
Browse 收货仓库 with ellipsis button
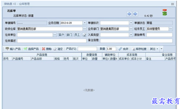[x=85, y=29]
